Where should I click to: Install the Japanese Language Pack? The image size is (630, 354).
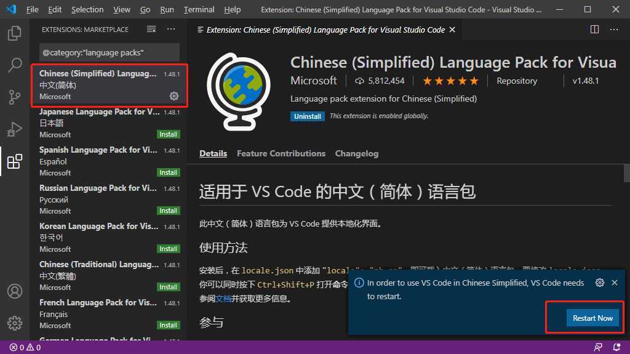[x=168, y=134]
